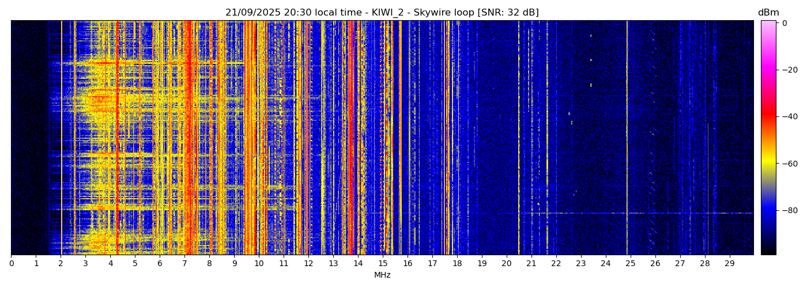This screenshot has height=288, width=807.
Task: Click the 25 MHz x-axis tick label
Action: click(x=631, y=264)
